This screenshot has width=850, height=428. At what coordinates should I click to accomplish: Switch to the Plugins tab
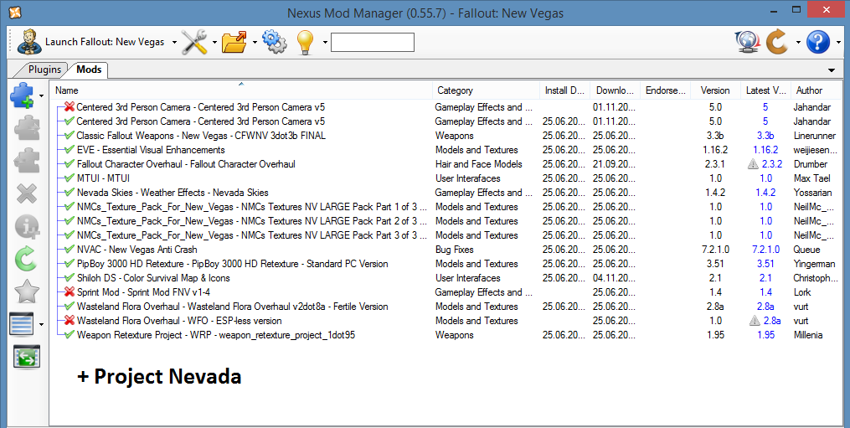tap(44, 70)
